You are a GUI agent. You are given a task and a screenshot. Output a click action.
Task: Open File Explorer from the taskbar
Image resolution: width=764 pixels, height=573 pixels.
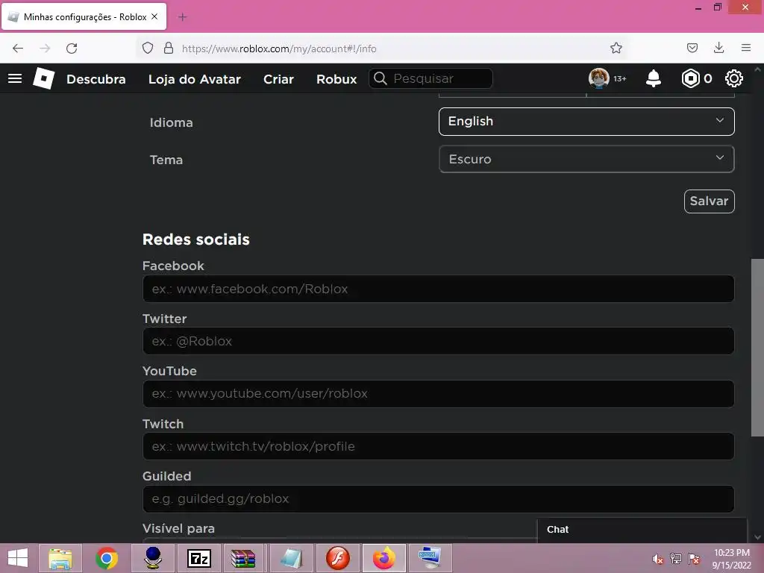60,558
